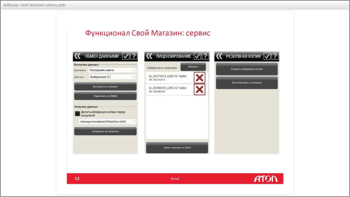Click Загрузить из каталога button
The image size is (350, 197).
(x=105, y=131)
